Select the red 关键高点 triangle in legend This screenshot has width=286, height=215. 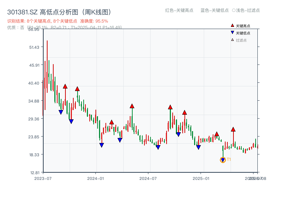(x=232, y=25)
